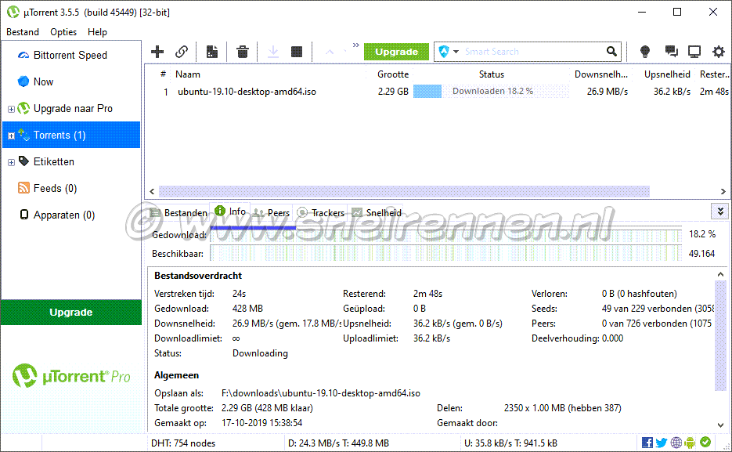Click the Create New Torrent file icon
The image size is (732, 452).
click(x=212, y=52)
